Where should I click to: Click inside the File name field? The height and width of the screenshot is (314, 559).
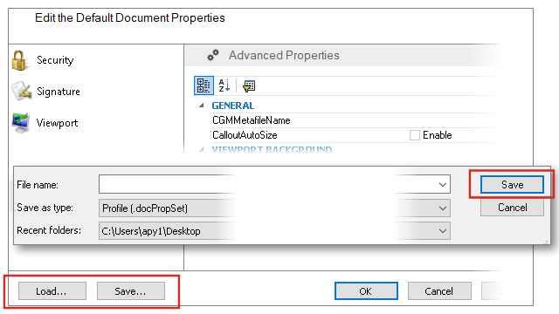(x=274, y=184)
